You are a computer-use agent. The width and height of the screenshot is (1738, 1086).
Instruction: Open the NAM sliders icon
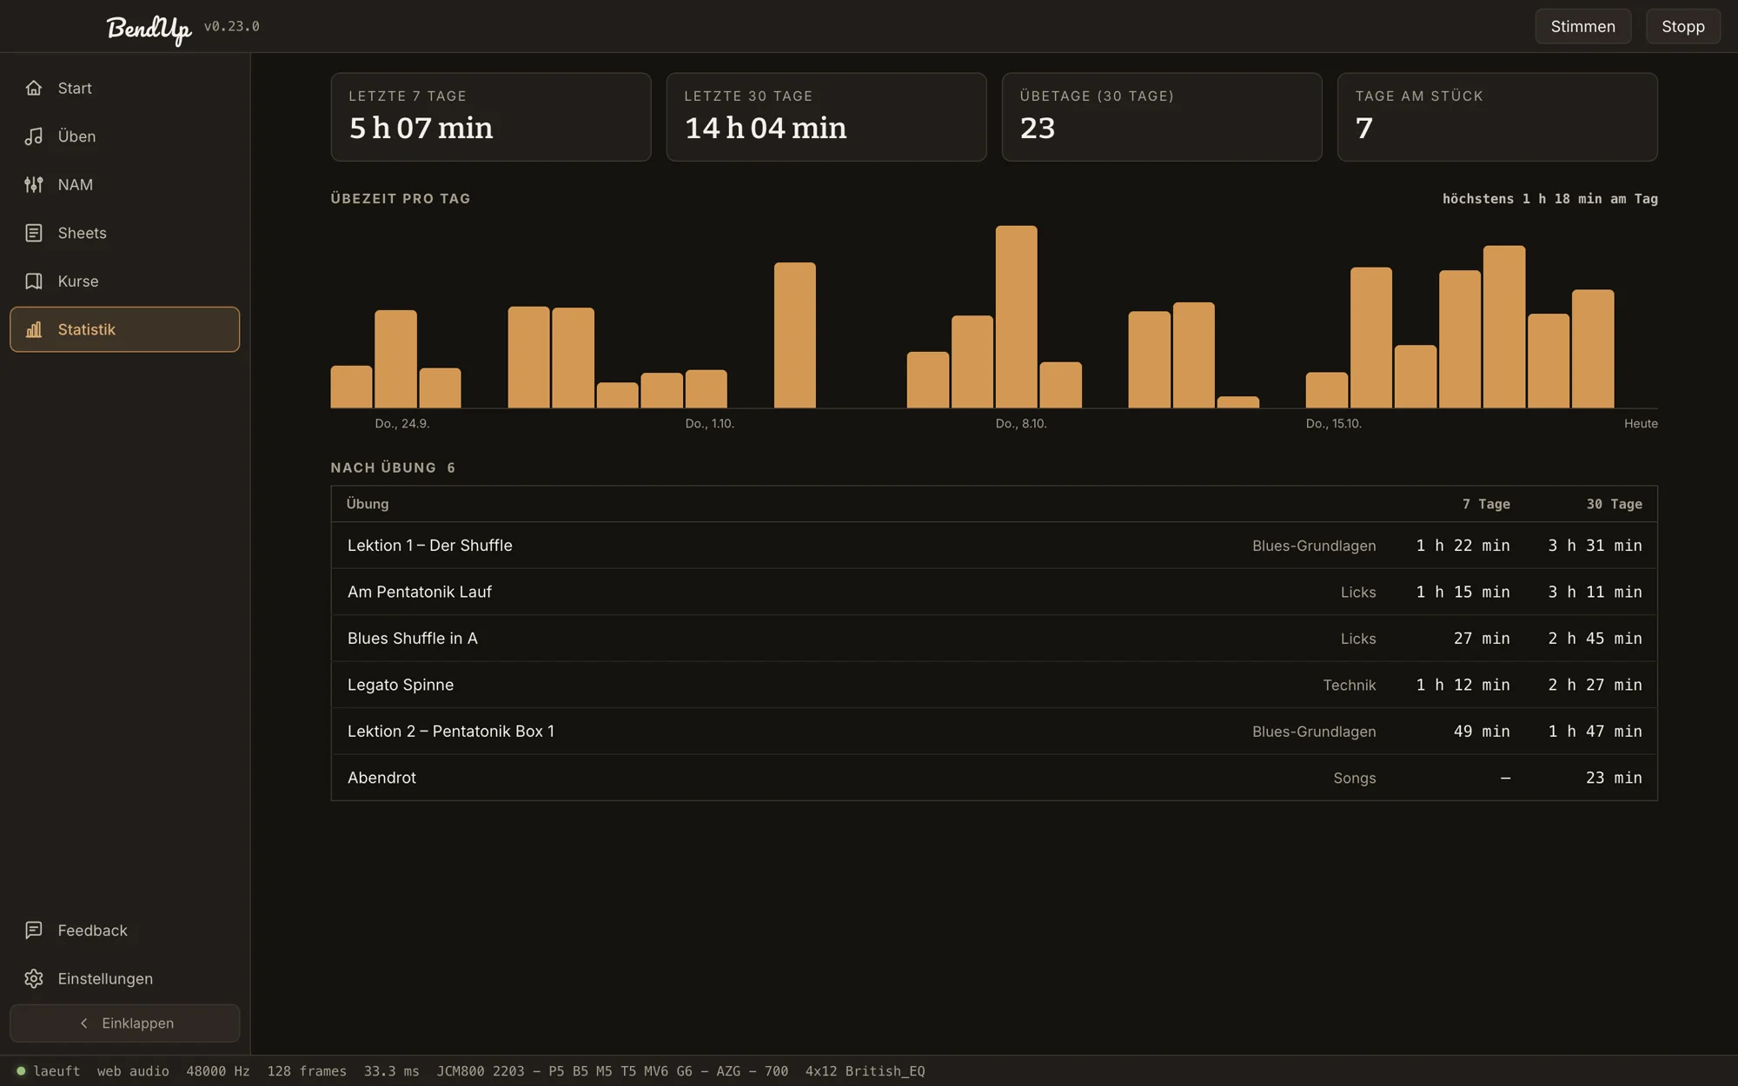click(34, 184)
